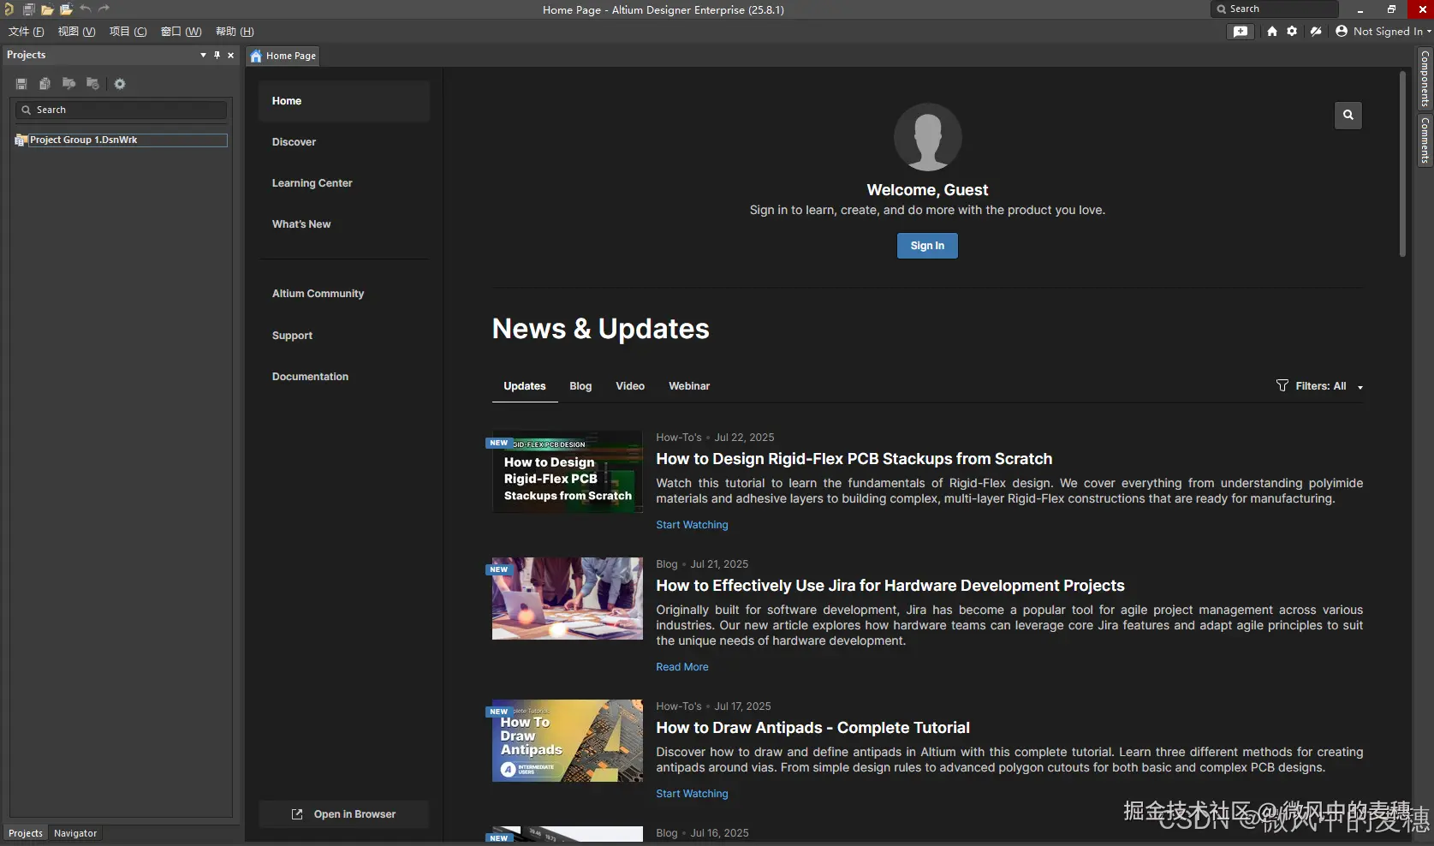Click the folder-with-magnifier icon in Projects panel
Viewport: 1434px width, 846px height.
(x=69, y=84)
